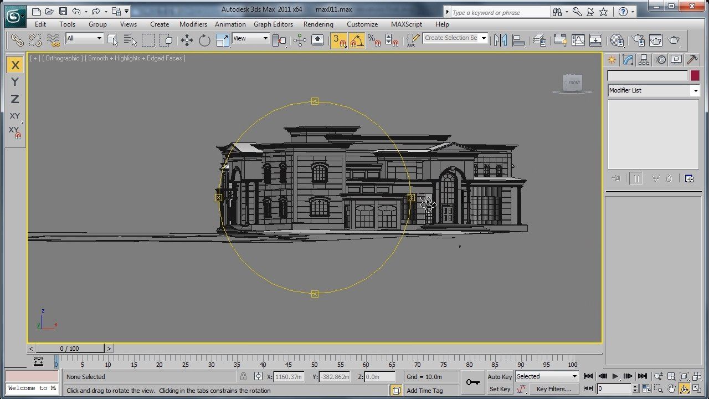
Task: Open the 'Selected' key filter dropdown
Action: [547, 376]
